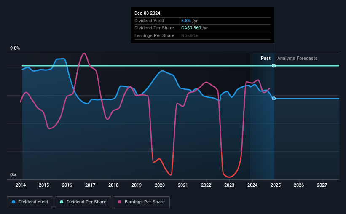Click the 2022 x-axis label

tap(206, 185)
